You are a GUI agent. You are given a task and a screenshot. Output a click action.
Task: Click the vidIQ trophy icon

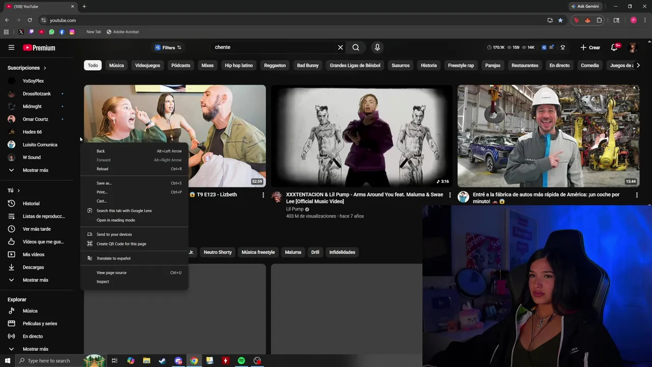562,47
